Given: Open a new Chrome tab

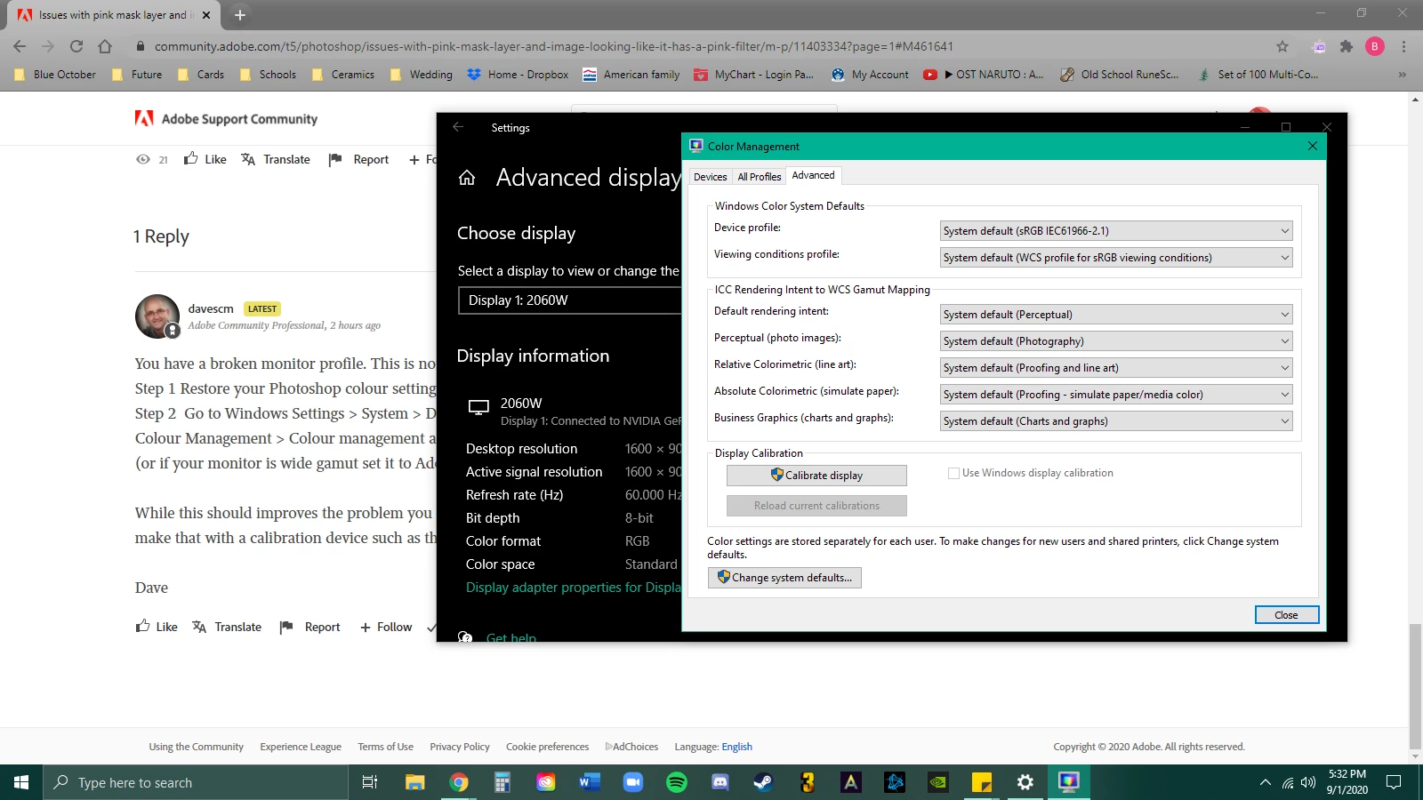Looking at the screenshot, I should tap(240, 15).
